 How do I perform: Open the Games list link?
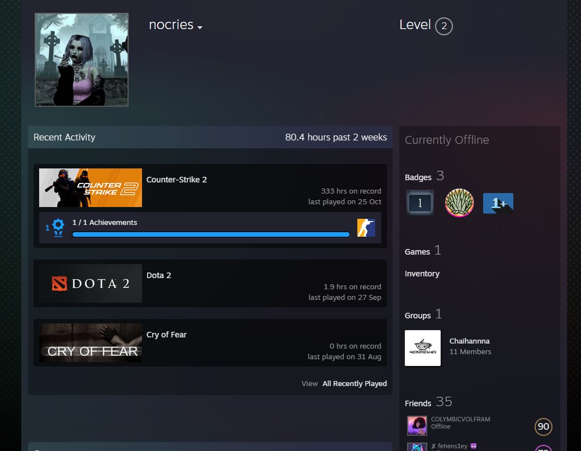417,252
